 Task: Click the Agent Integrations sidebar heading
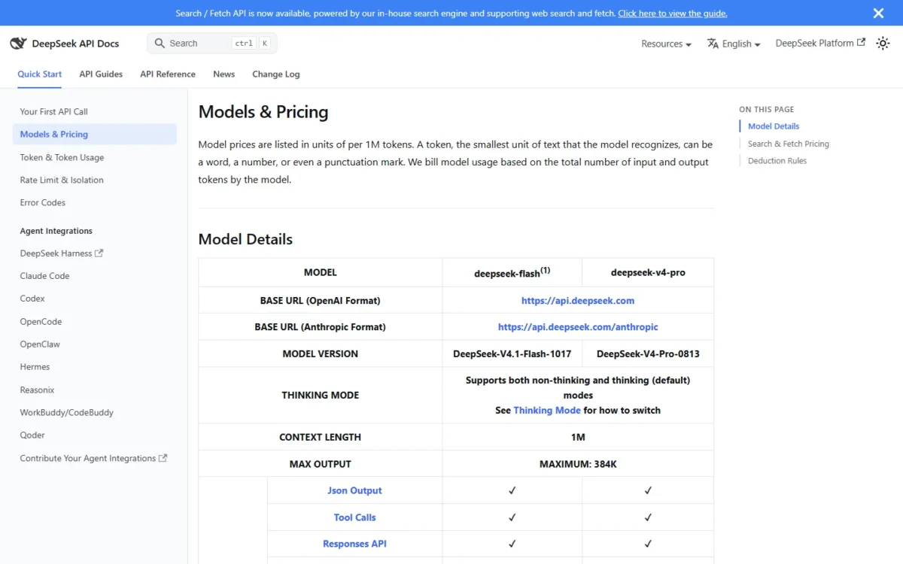pyautogui.click(x=56, y=231)
